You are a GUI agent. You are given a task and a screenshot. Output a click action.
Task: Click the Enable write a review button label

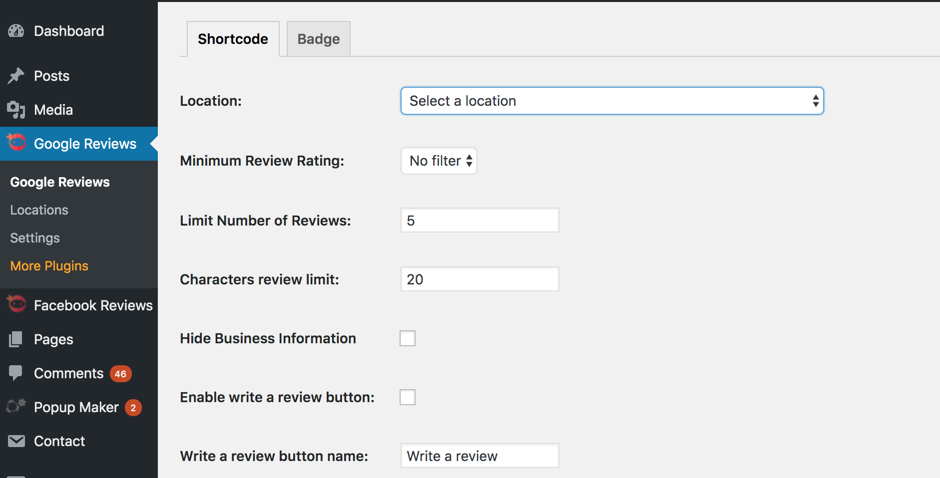point(277,397)
